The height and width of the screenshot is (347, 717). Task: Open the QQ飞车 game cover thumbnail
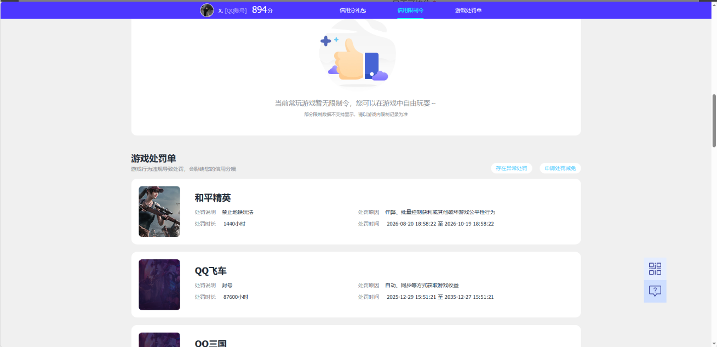point(159,285)
